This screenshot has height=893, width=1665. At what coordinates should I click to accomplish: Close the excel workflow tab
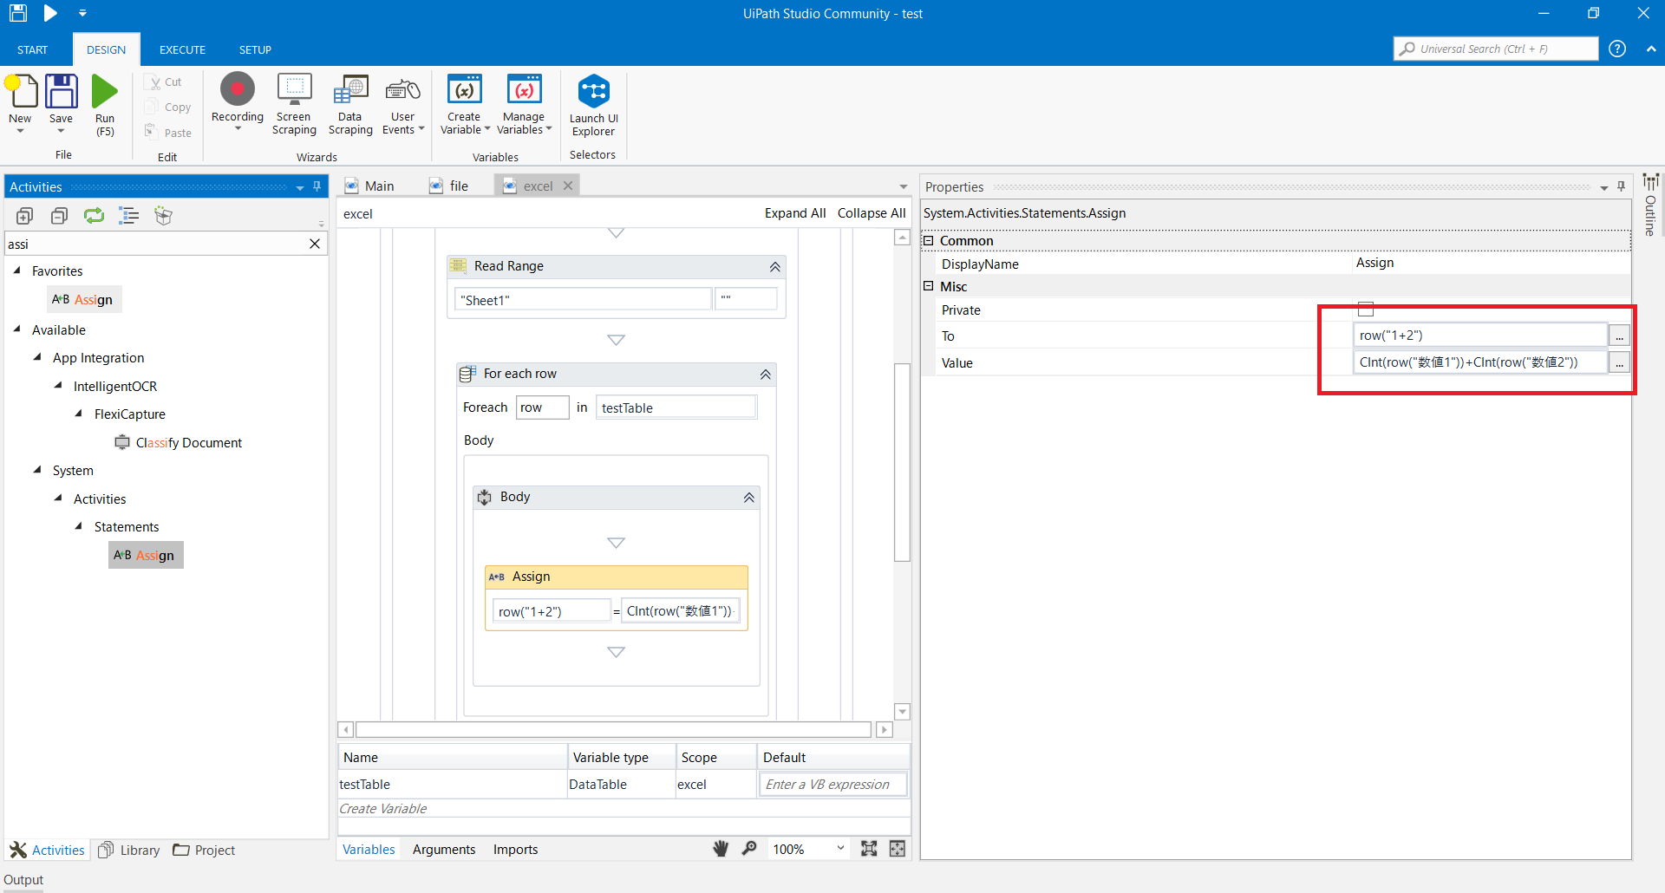point(568,186)
